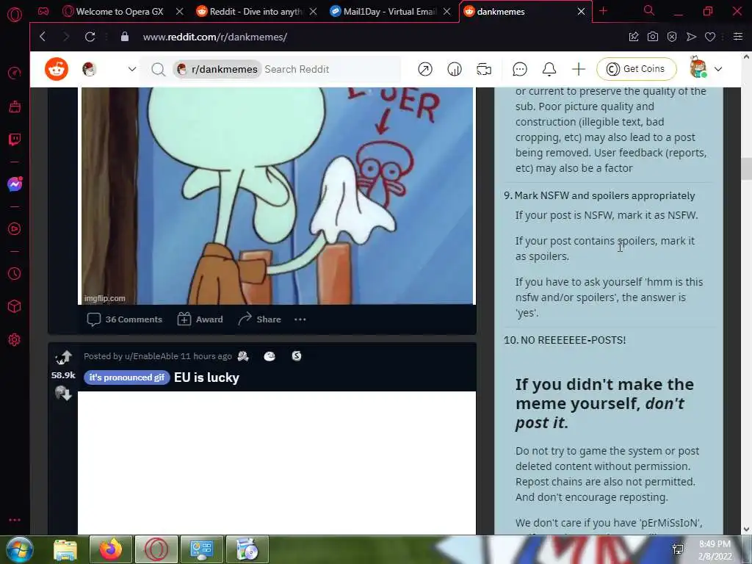Open 36 Comments on Squidward post
Image resolution: width=752 pixels, height=564 pixels.
pos(125,319)
